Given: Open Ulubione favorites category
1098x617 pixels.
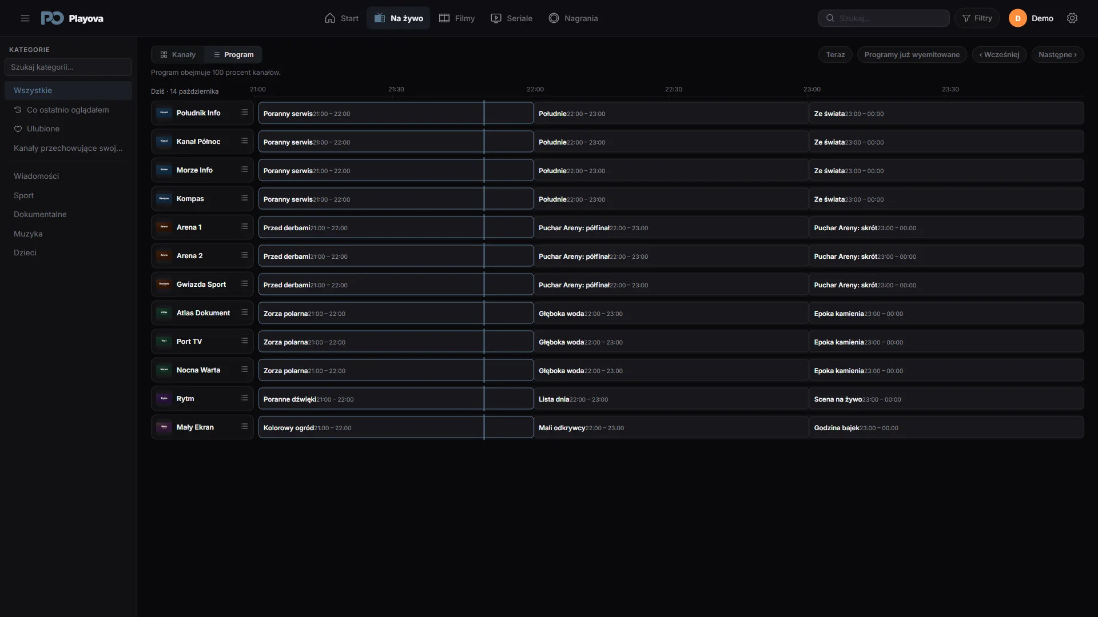Looking at the screenshot, I should click(x=68, y=129).
